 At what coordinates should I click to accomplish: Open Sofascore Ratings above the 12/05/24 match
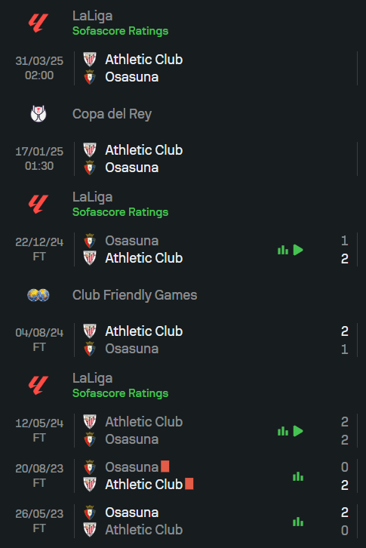coord(120,393)
